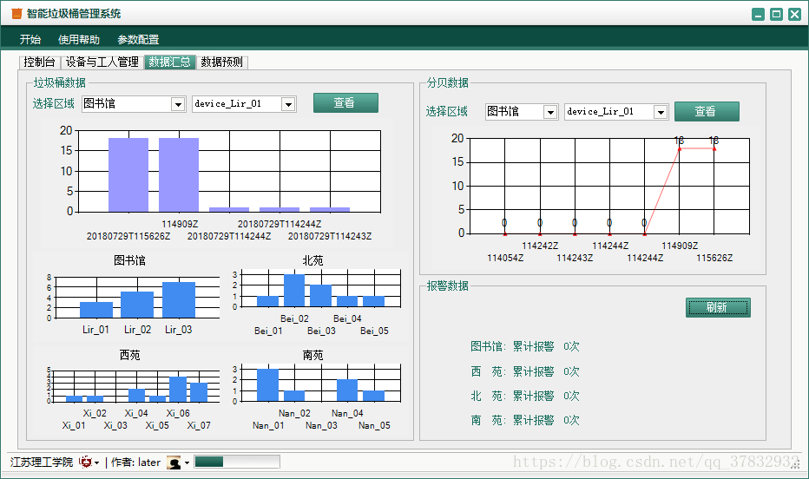Select the 数据汇总 tab

coord(170,62)
